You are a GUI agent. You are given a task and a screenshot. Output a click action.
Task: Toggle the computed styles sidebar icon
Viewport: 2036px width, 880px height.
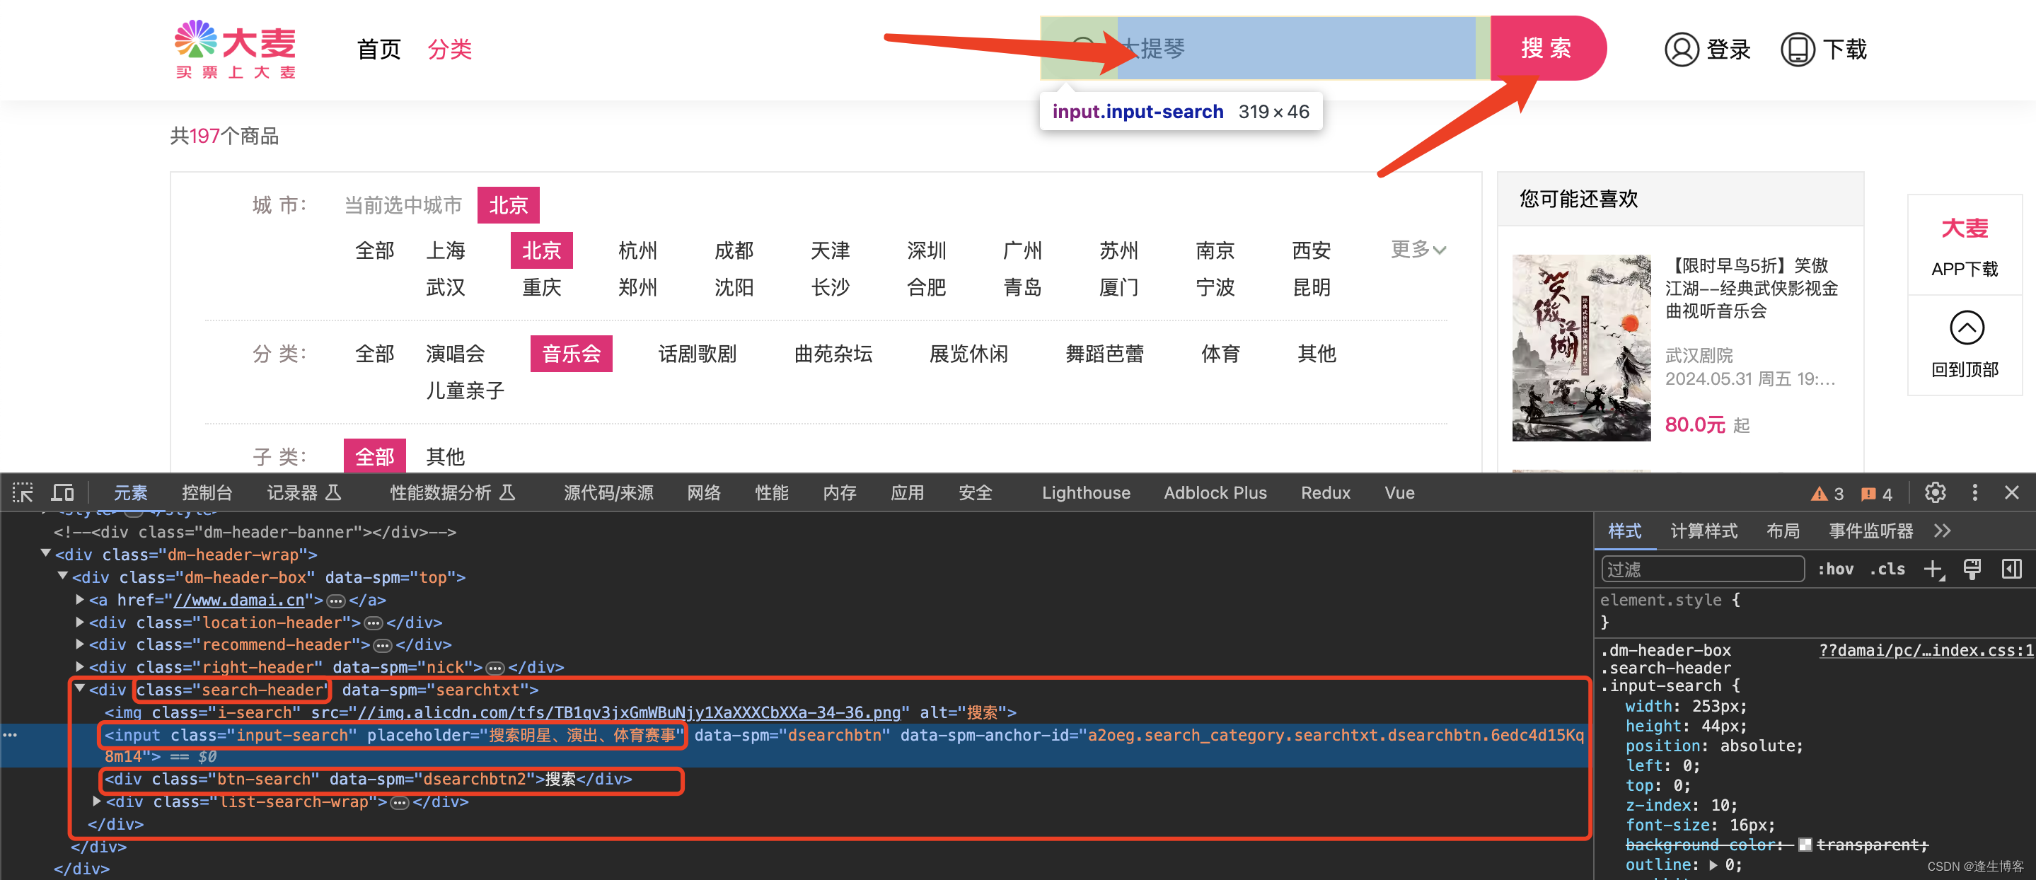2011,569
